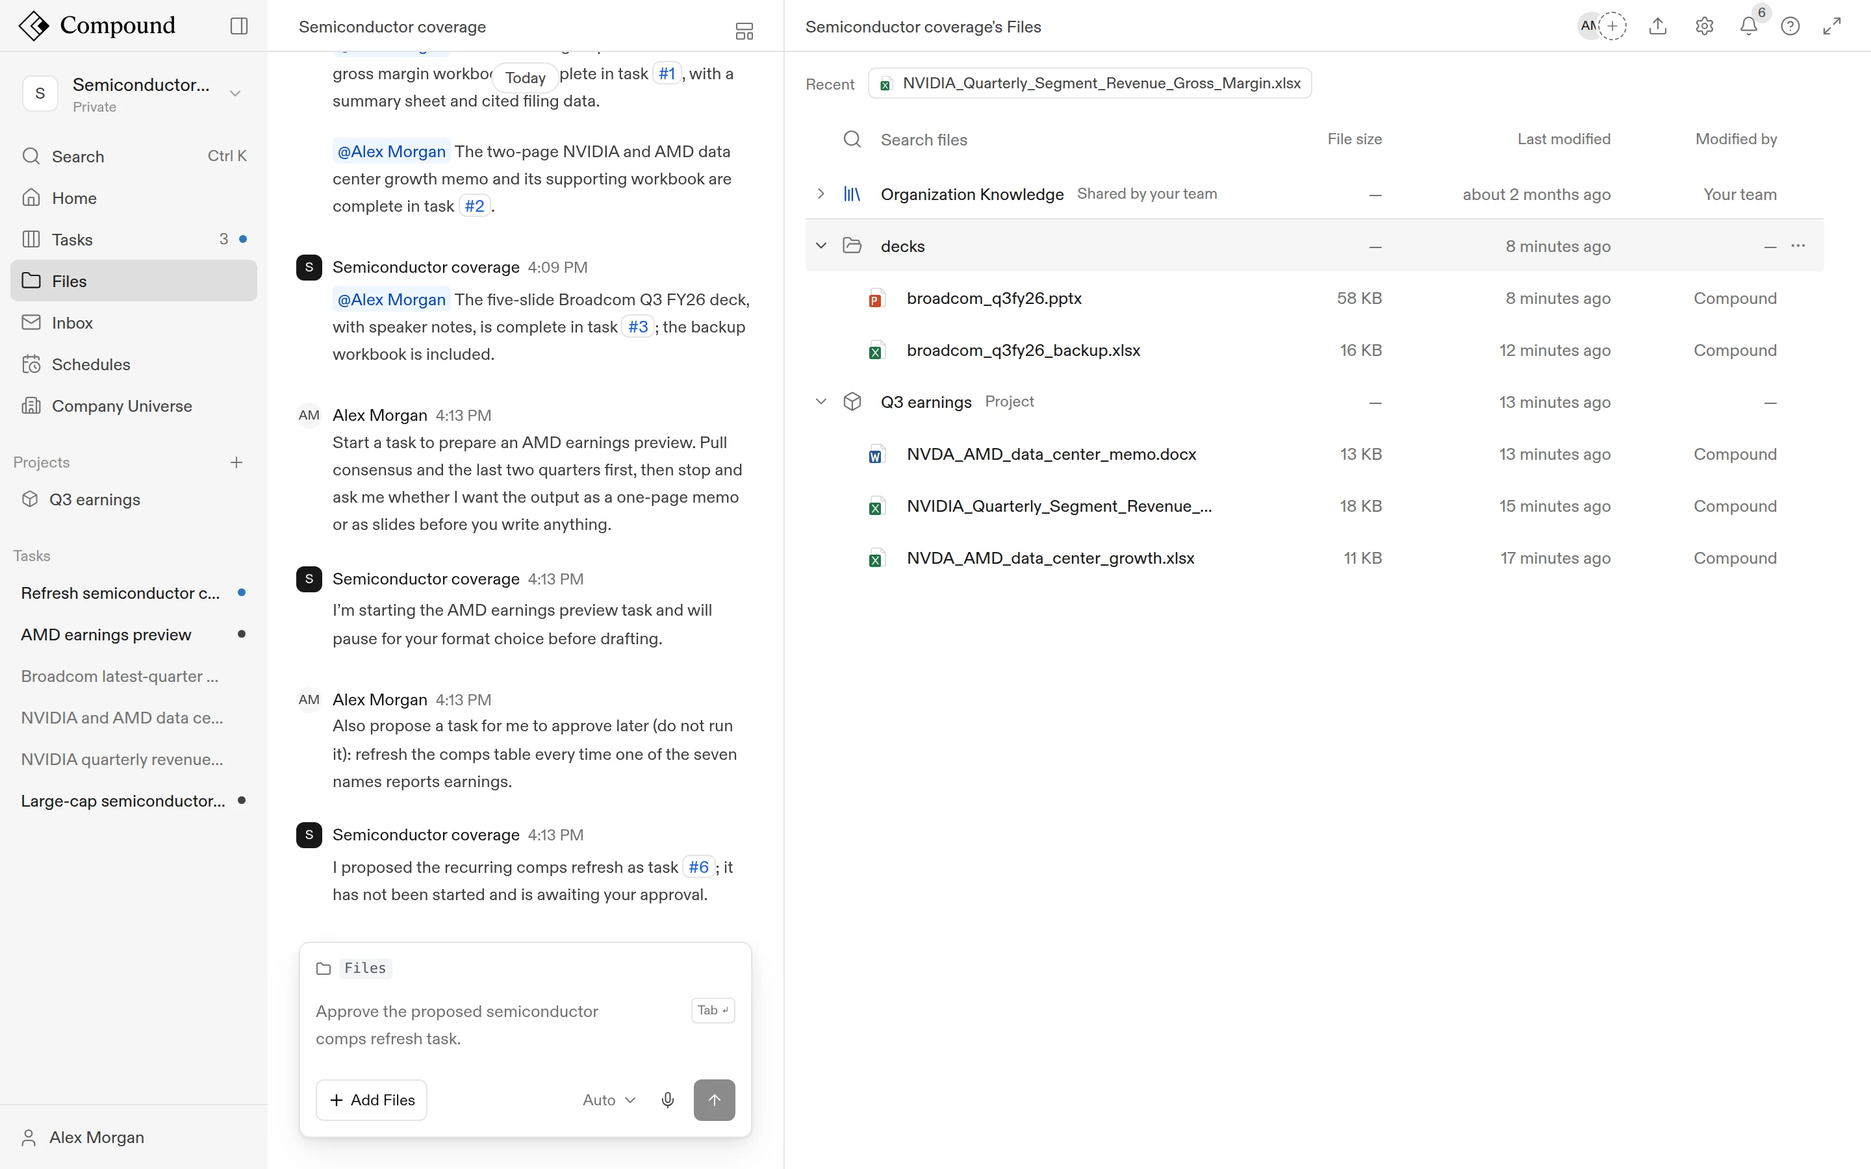Open the Semiconductor workspace switcher dropdown
Viewport: 1871px width, 1169px height.
point(235,94)
